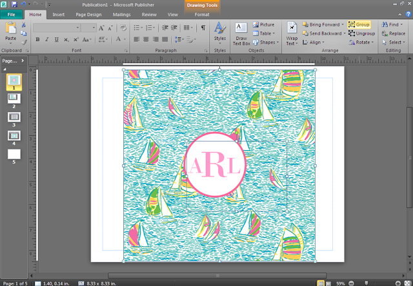The width and height of the screenshot is (413, 286).
Task: Click Replace button
Action: point(394,33)
